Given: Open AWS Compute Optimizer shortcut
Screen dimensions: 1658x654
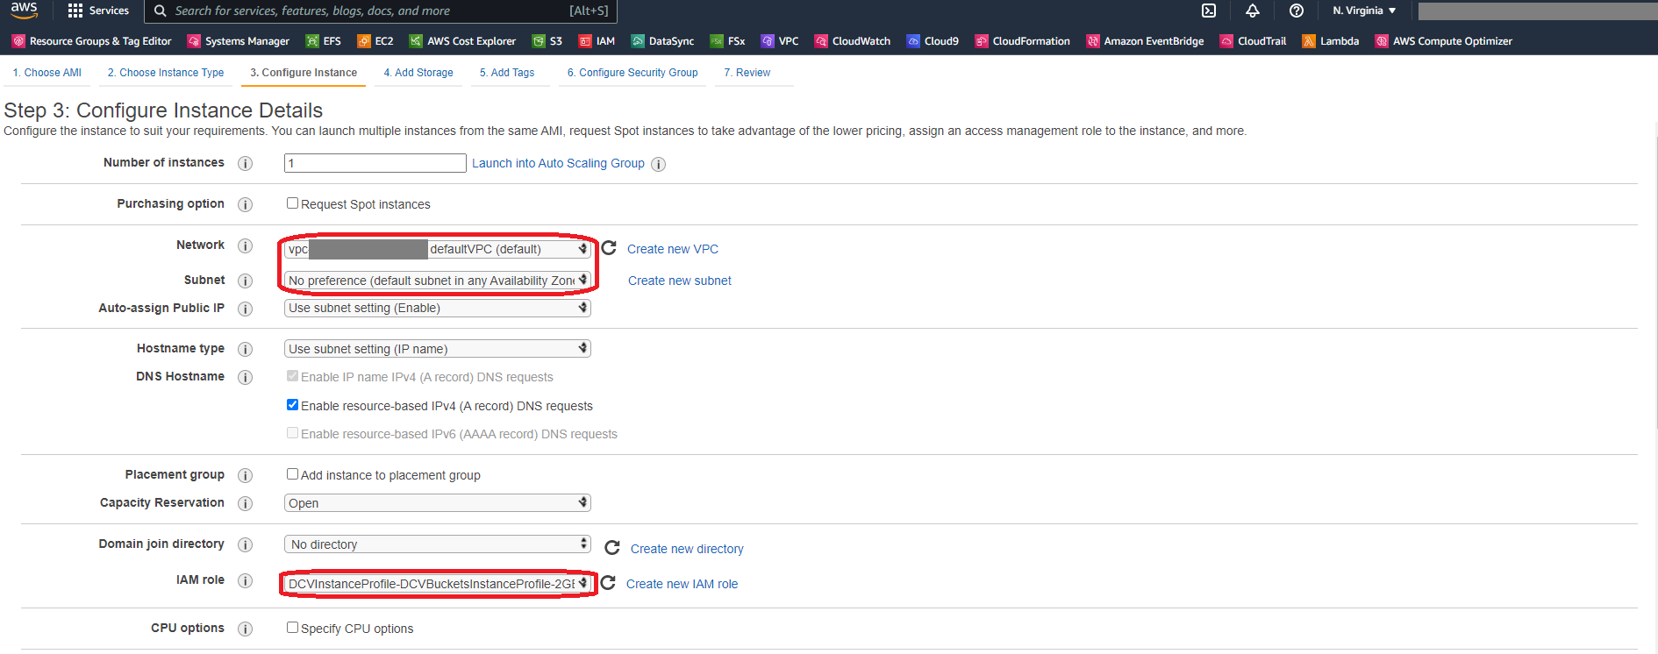Looking at the screenshot, I should pos(1444,41).
